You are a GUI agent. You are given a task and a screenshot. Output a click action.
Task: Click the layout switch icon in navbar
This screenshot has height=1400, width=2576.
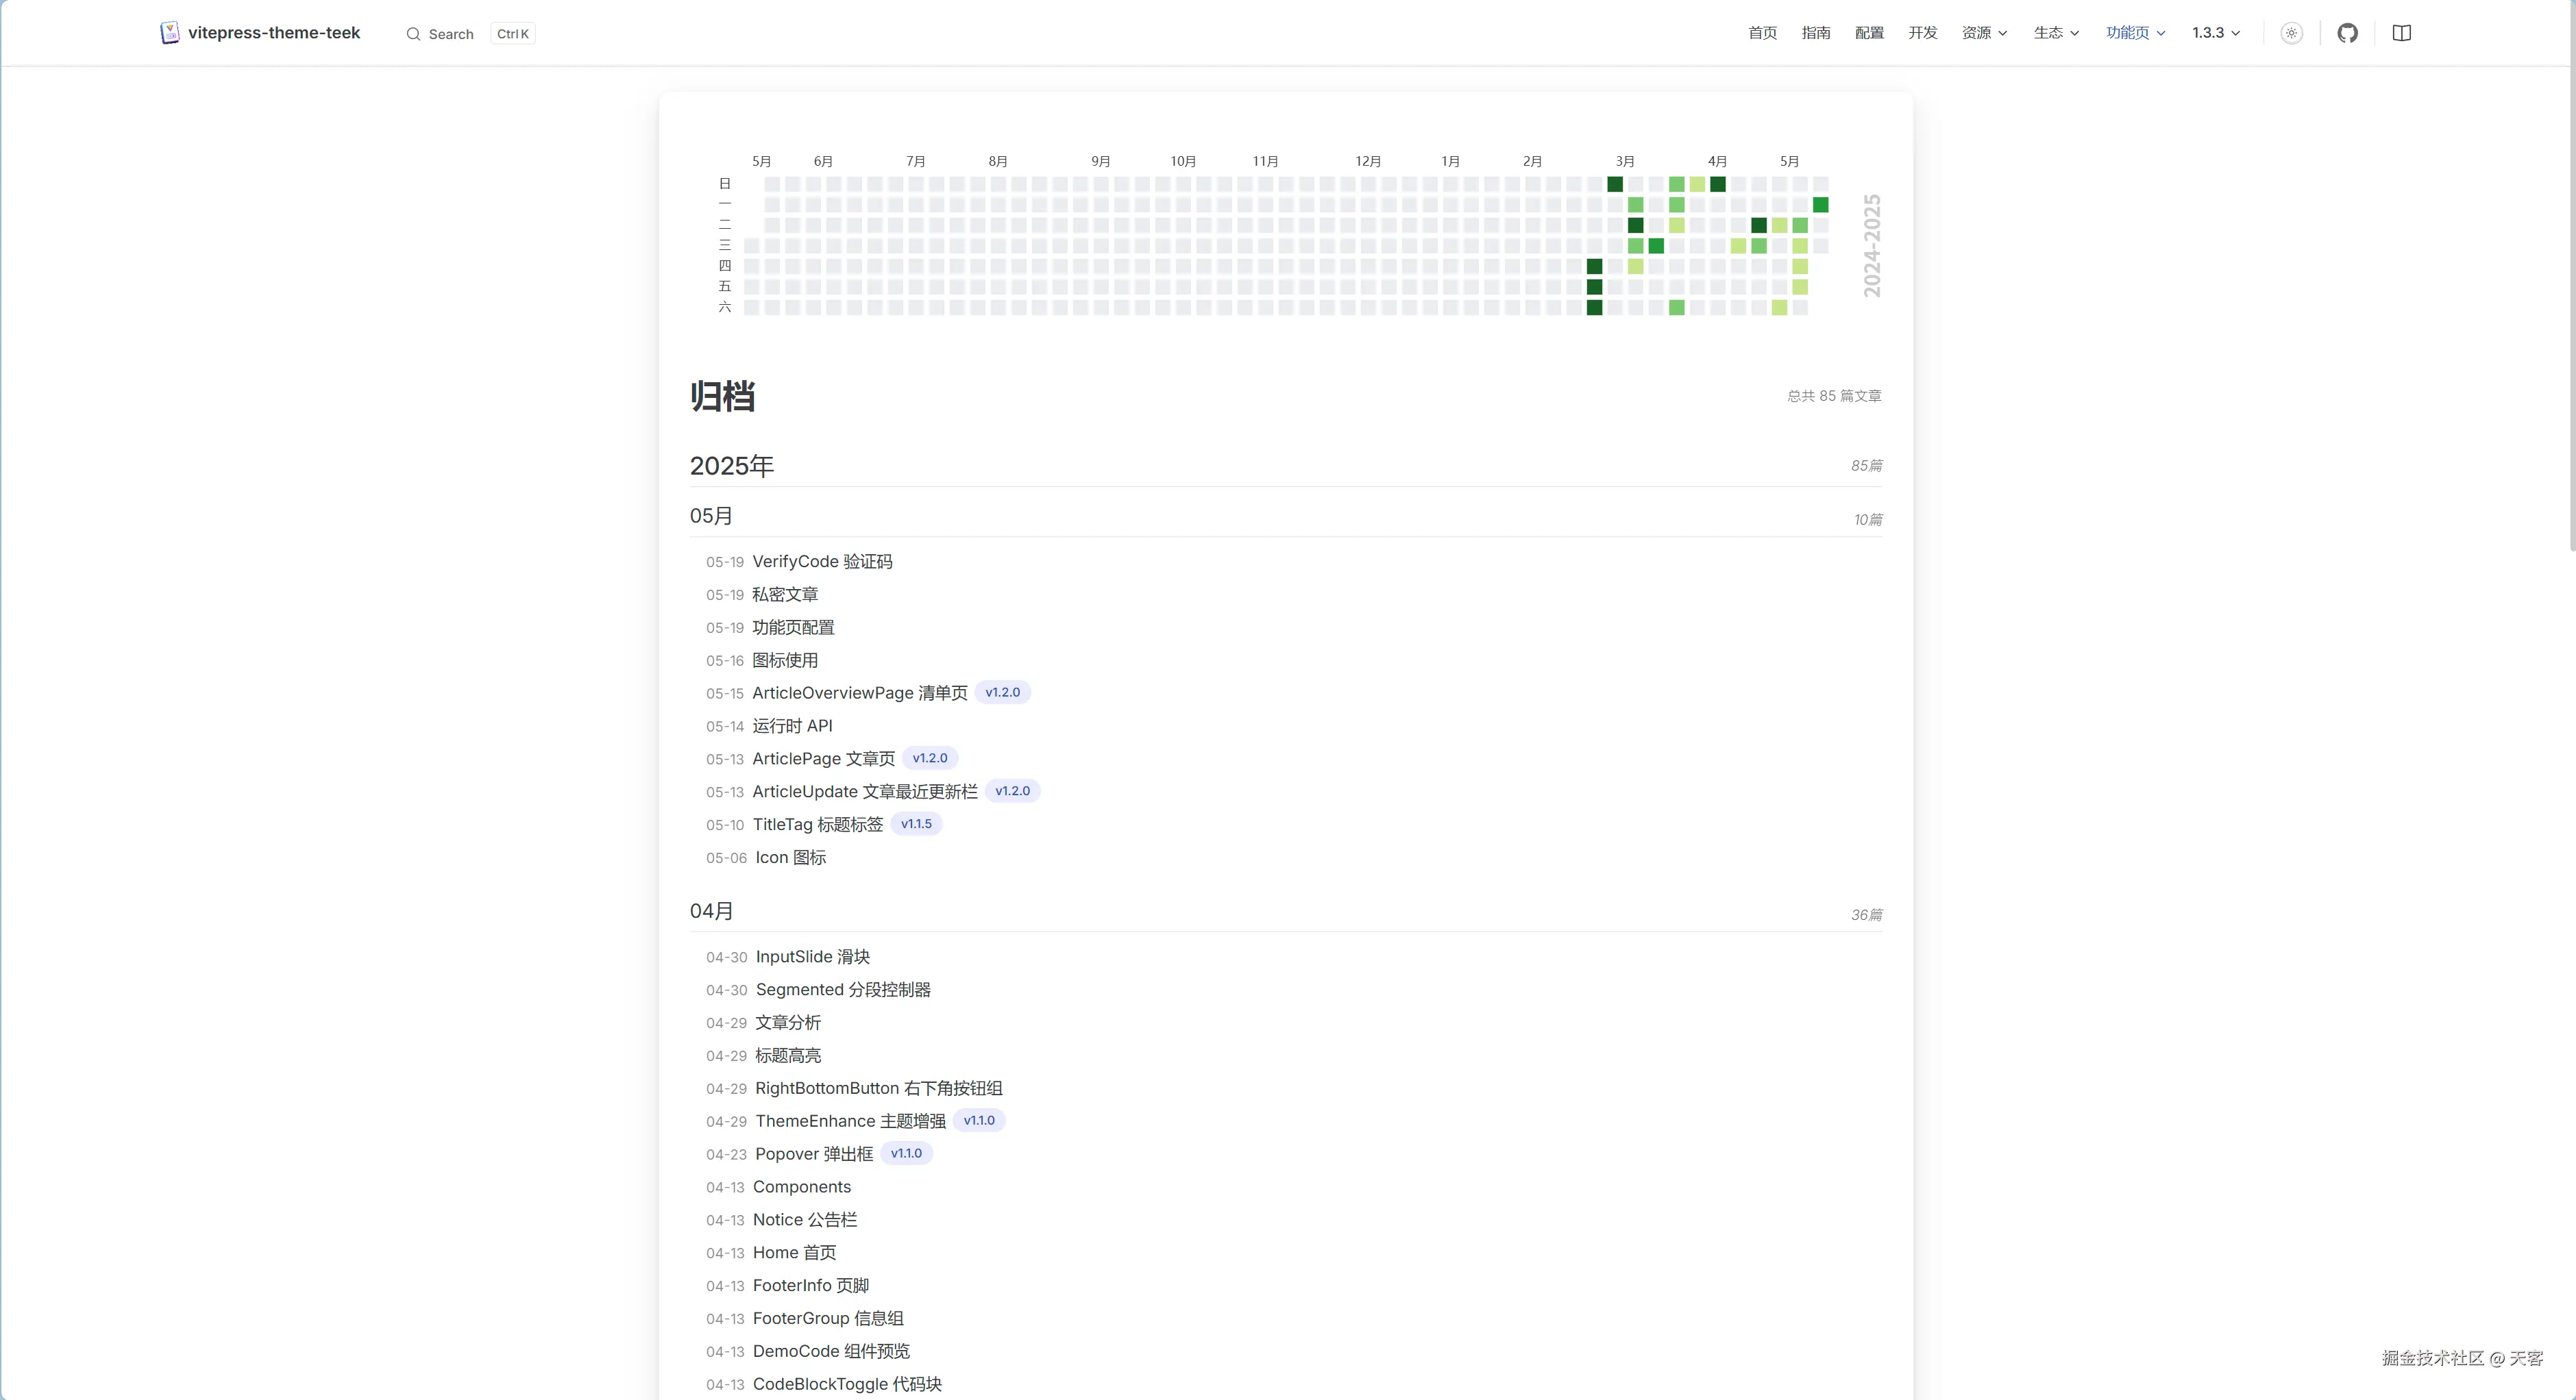(x=2401, y=33)
